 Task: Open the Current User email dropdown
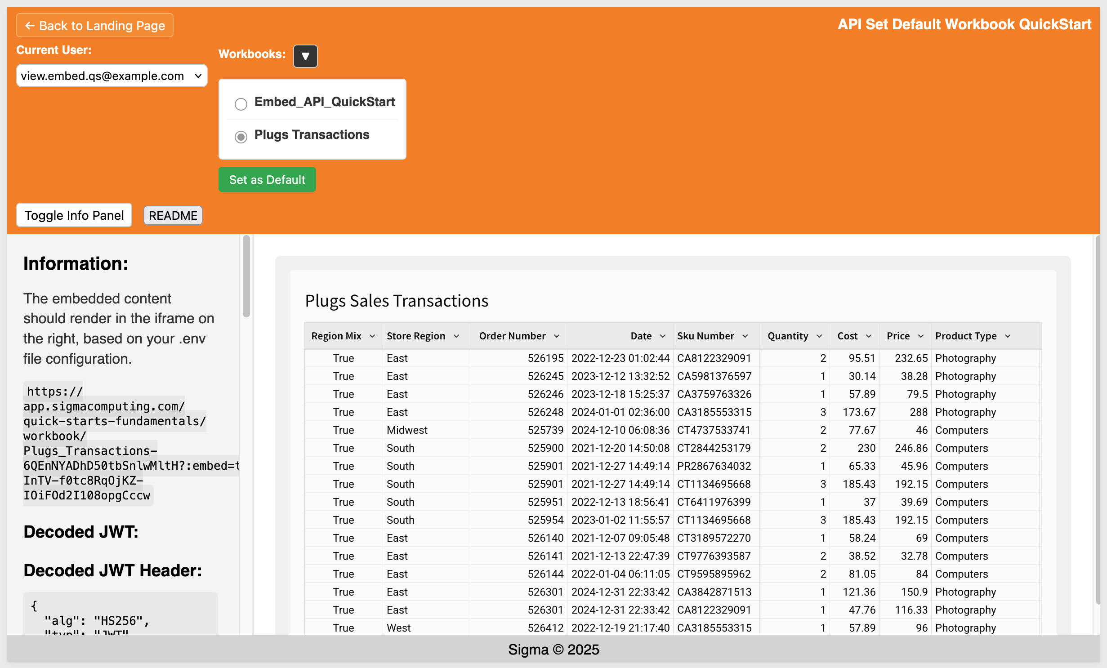coord(112,76)
